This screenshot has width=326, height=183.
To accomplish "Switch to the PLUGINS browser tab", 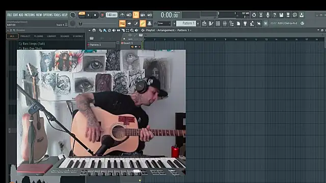I will (39, 36).
